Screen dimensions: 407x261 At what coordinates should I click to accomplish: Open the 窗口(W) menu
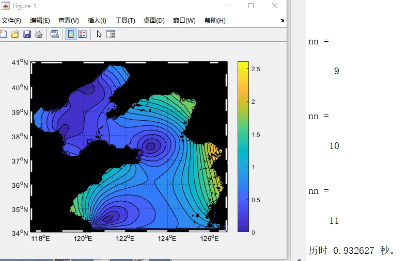184,21
